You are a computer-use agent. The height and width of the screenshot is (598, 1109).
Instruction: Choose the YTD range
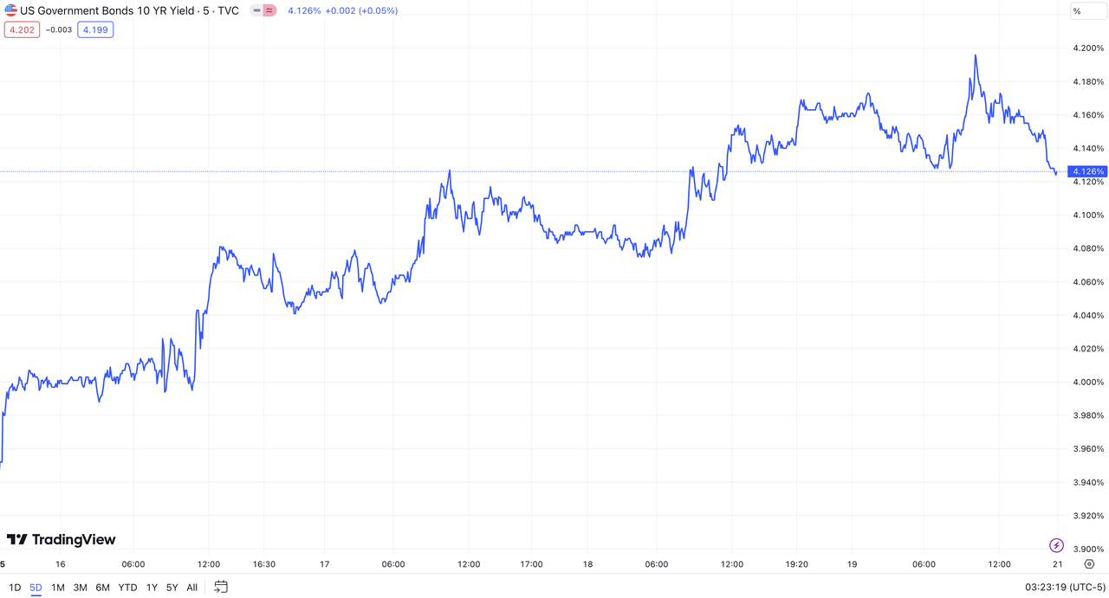127,588
